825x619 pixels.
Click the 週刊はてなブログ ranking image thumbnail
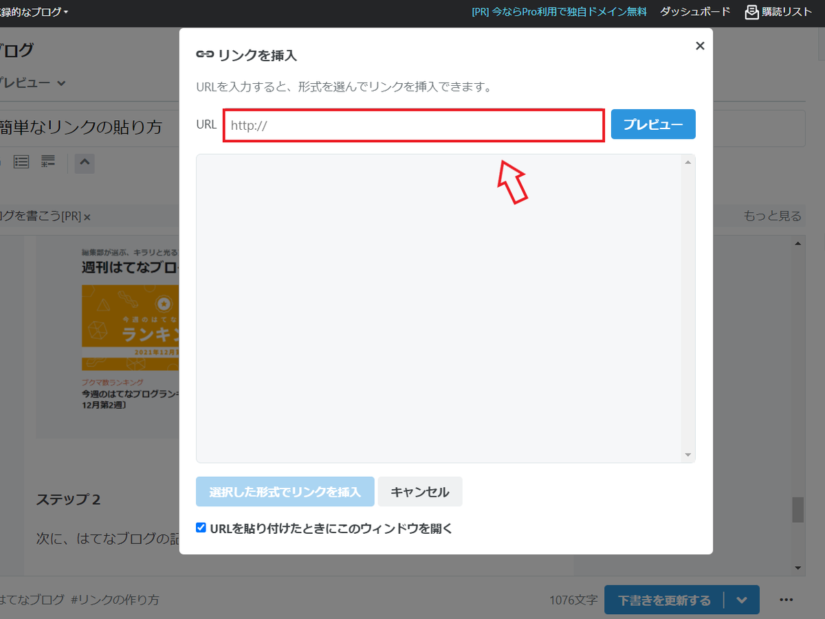point(130,327)
